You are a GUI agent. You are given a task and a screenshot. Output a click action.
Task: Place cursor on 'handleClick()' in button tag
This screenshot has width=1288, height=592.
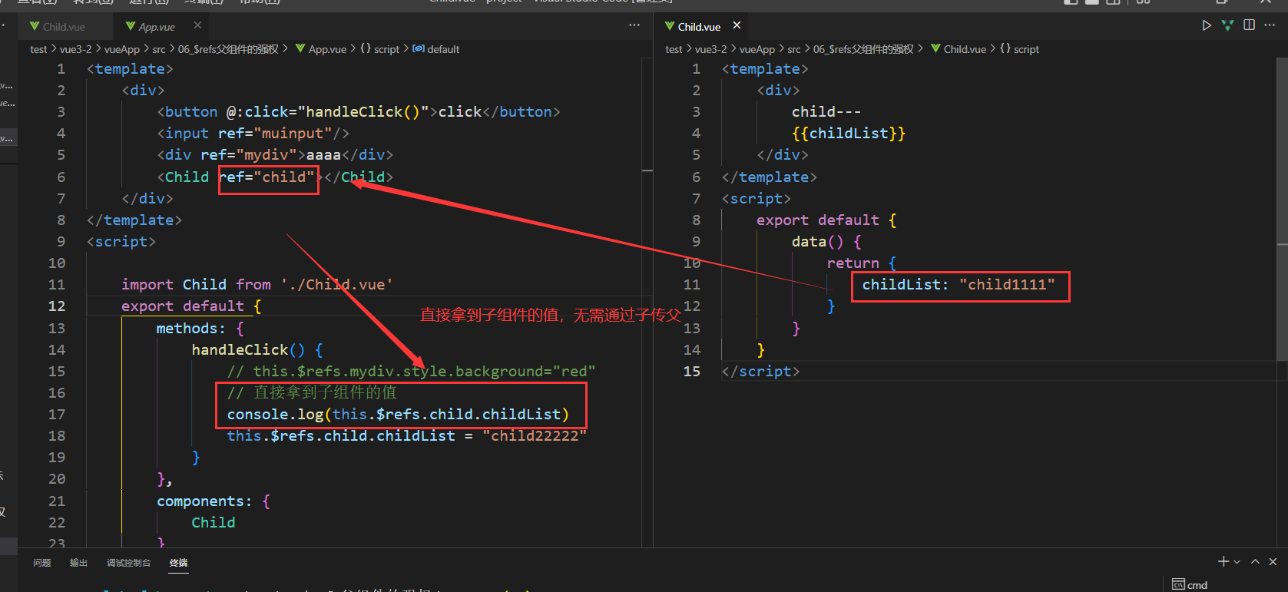[363, 111]
